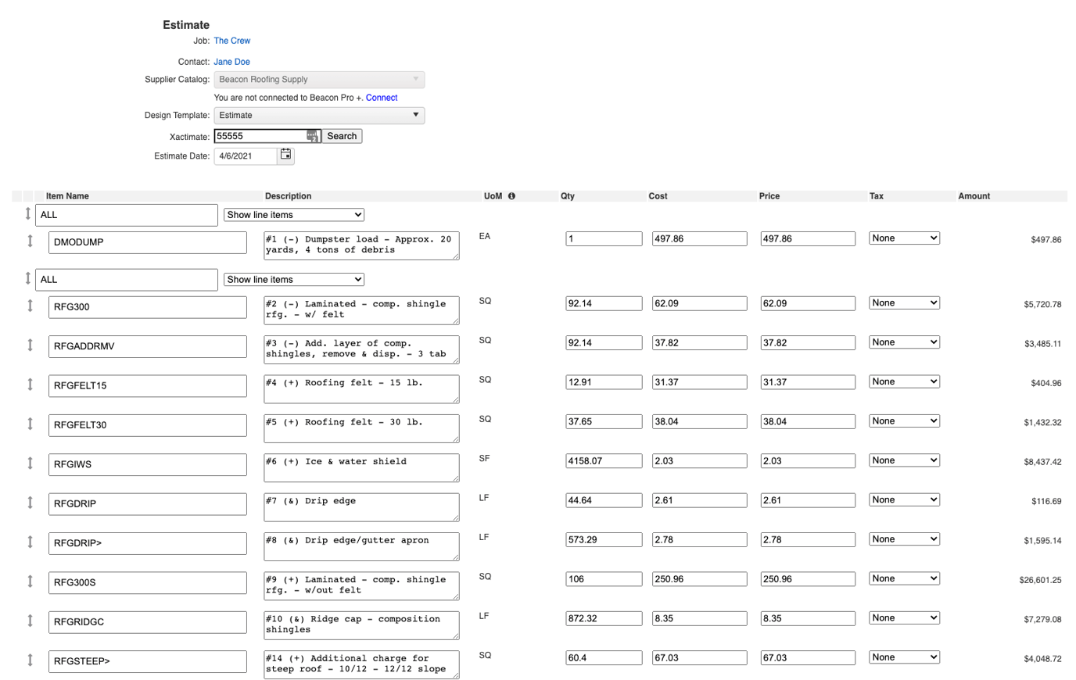Viewport: 1076px width, 680px height.
Task: Click the Xactimate code lookup icon
Action: [x=313, y=136]
